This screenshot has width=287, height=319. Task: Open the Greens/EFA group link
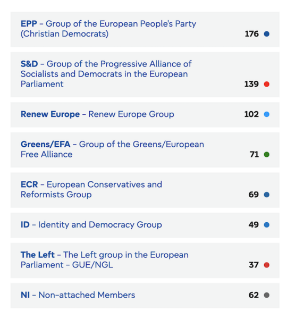click(x=112, y=149)
